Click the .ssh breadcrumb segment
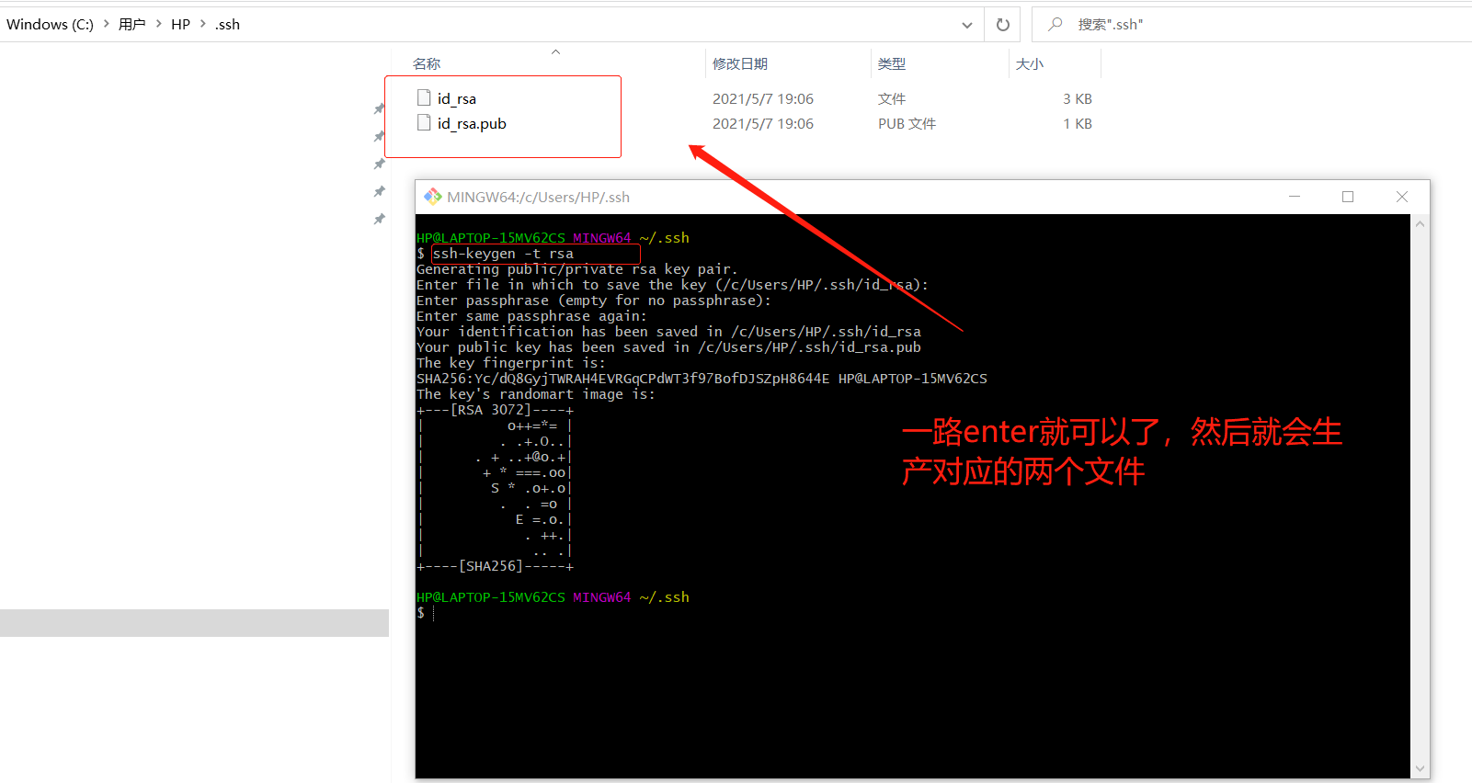 click(x=227, y=24)
